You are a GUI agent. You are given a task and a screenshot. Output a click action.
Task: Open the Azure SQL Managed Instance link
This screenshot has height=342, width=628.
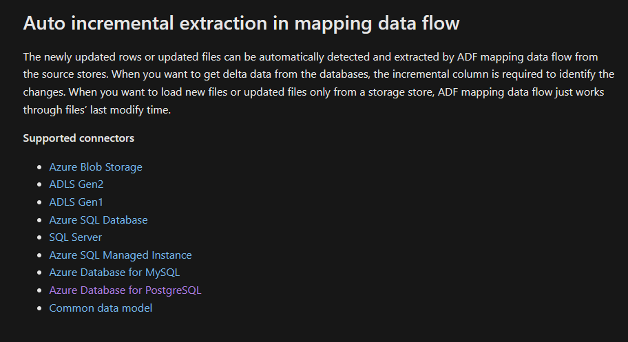pyautogui.click(x=120, y=255)
